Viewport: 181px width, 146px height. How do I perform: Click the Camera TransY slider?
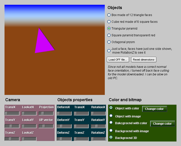click(12, 126)
